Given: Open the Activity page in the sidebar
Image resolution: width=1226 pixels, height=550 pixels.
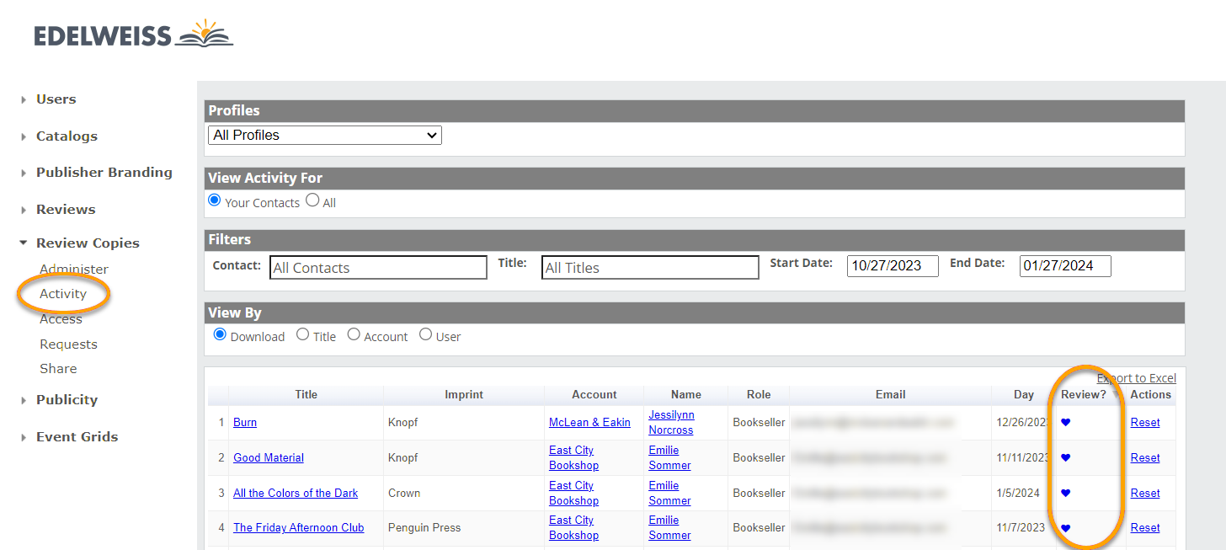Looking at the screenshot, I should 63,294.
